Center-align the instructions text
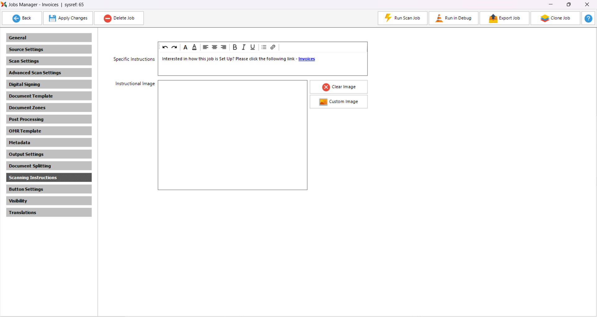Viewport: 597px width, 317px height. (215, 47)
